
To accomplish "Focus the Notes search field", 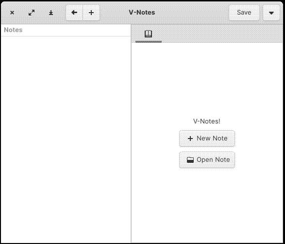I will click(66, 30).
